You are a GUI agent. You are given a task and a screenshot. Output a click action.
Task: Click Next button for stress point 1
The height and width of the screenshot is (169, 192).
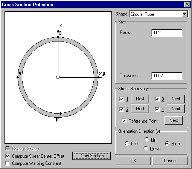140,99
